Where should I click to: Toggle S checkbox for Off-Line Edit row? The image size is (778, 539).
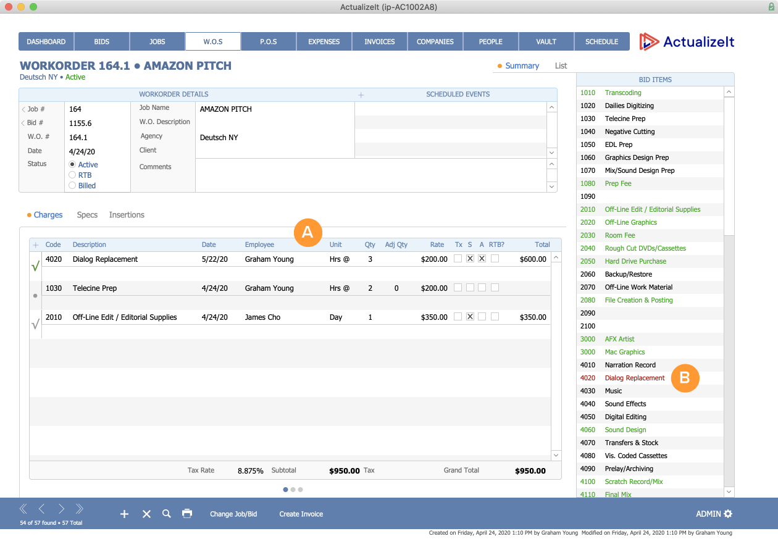point(470,317)
